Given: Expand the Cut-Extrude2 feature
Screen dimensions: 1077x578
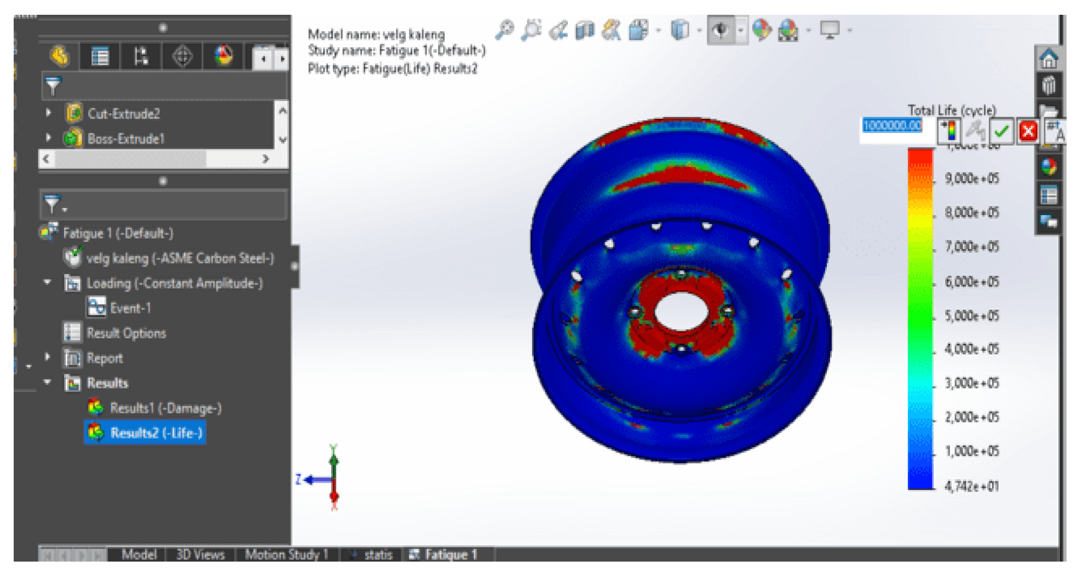Looking at the screenshot, I should [x=49, y=113].
